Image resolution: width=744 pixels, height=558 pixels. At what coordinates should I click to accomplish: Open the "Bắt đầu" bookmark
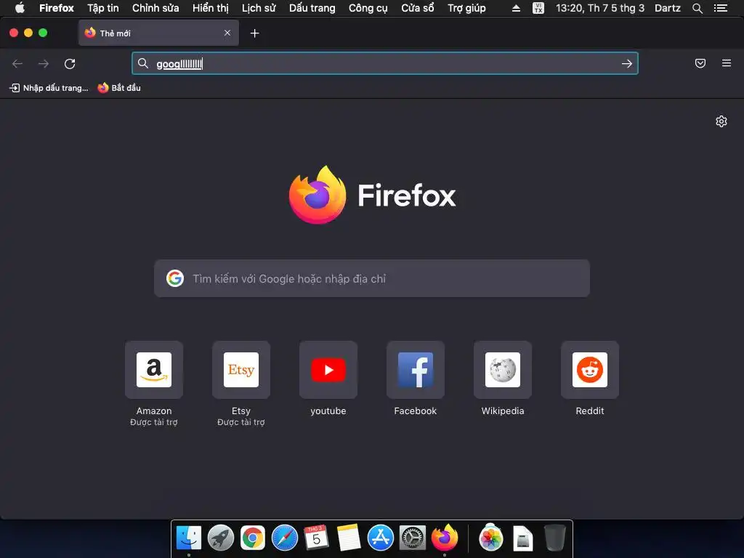point(119,88)
